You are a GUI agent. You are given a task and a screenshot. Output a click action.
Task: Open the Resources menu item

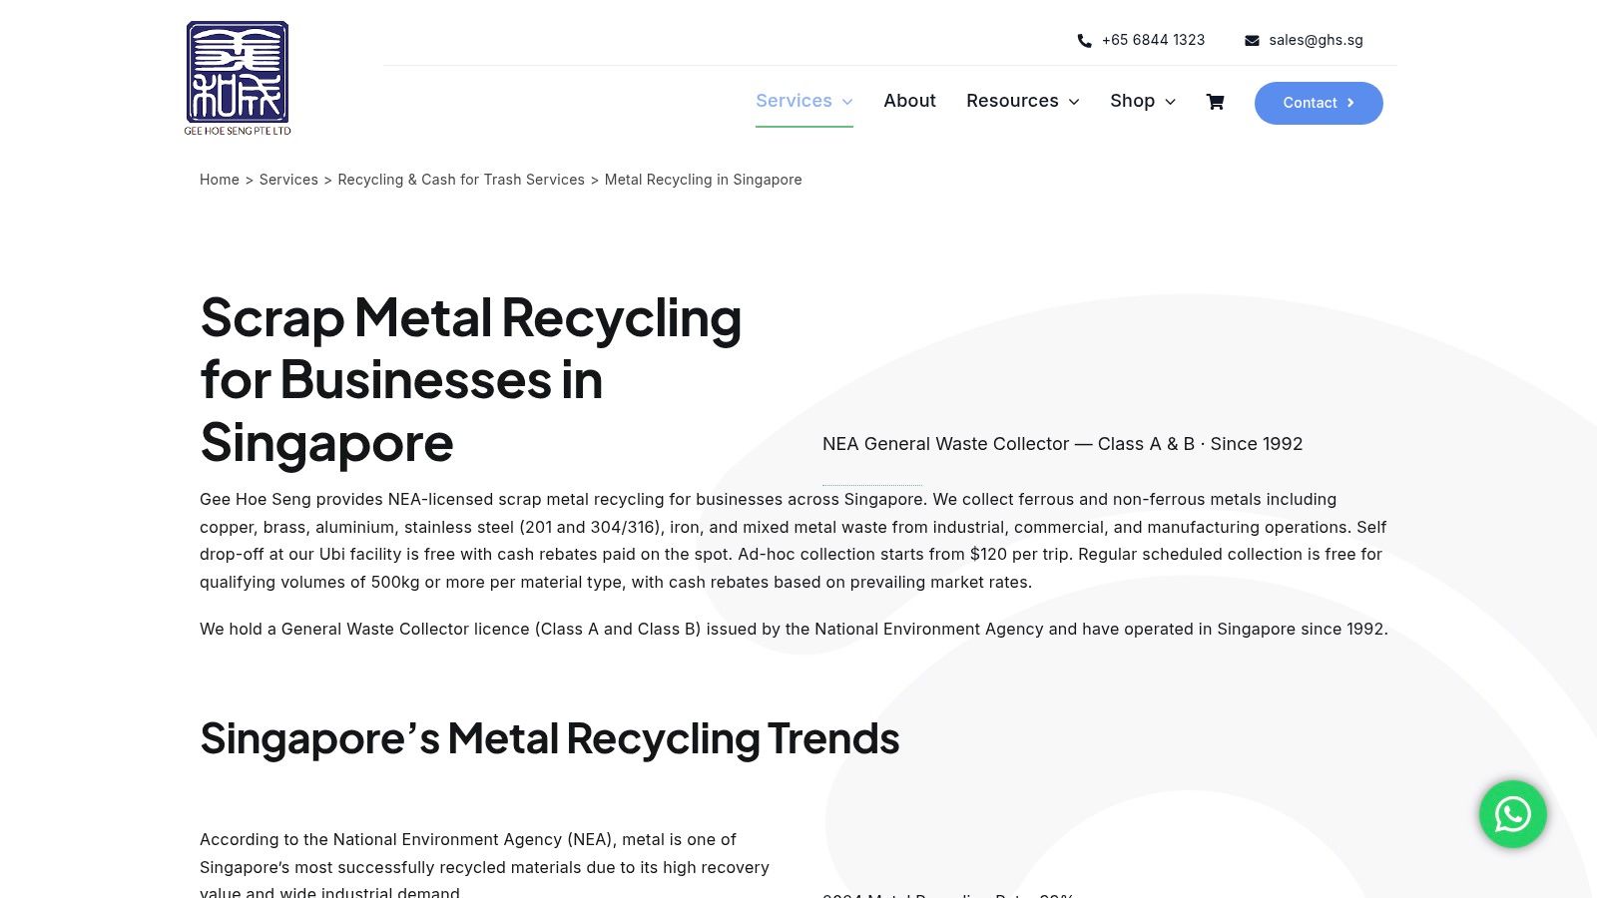[1012, 101]
